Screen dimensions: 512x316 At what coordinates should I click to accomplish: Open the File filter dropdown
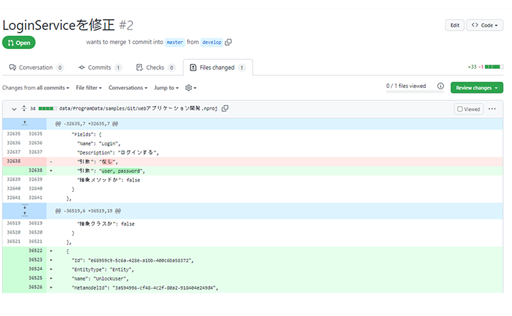tap(89, 88)
